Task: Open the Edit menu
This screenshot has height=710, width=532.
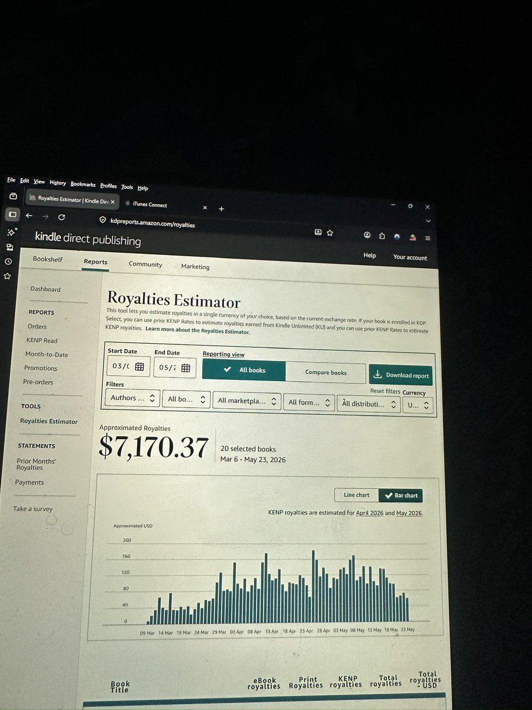Action: pyautogui.click(x=24, y=180)
